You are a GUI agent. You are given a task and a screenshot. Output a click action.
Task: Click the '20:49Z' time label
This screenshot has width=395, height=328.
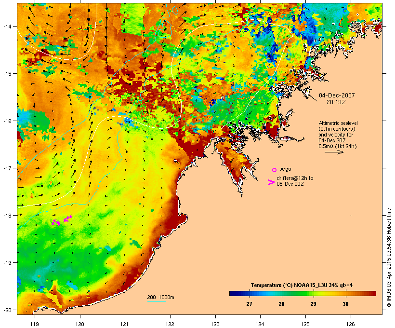click(336, 102)
